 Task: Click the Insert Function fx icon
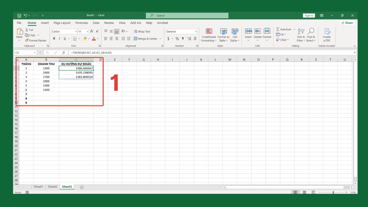tap(63, 53)
